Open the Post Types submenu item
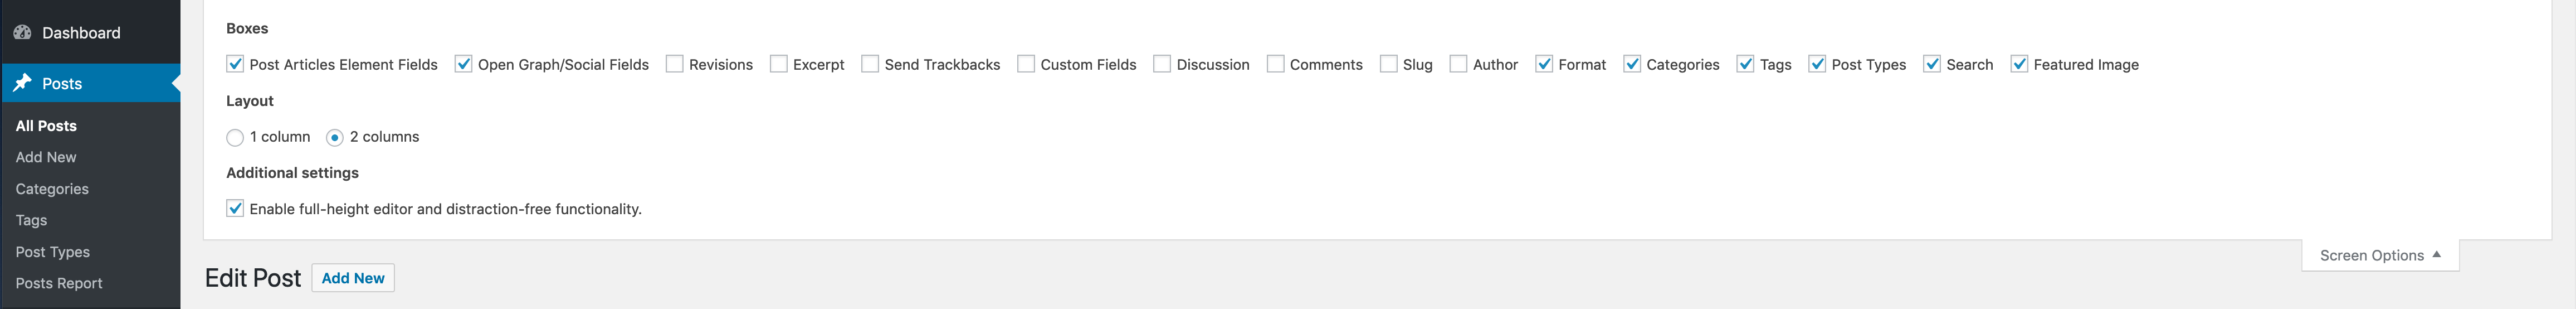Screen dimensions: 2576x309 [53, 252]
